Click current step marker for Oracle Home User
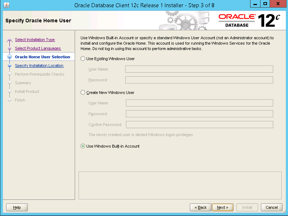This screenshot has width=288, height=216. point(9,57)
